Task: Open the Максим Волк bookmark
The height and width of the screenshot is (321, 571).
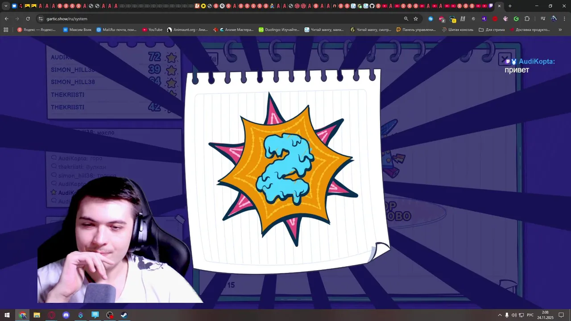Action: point(77,30)
